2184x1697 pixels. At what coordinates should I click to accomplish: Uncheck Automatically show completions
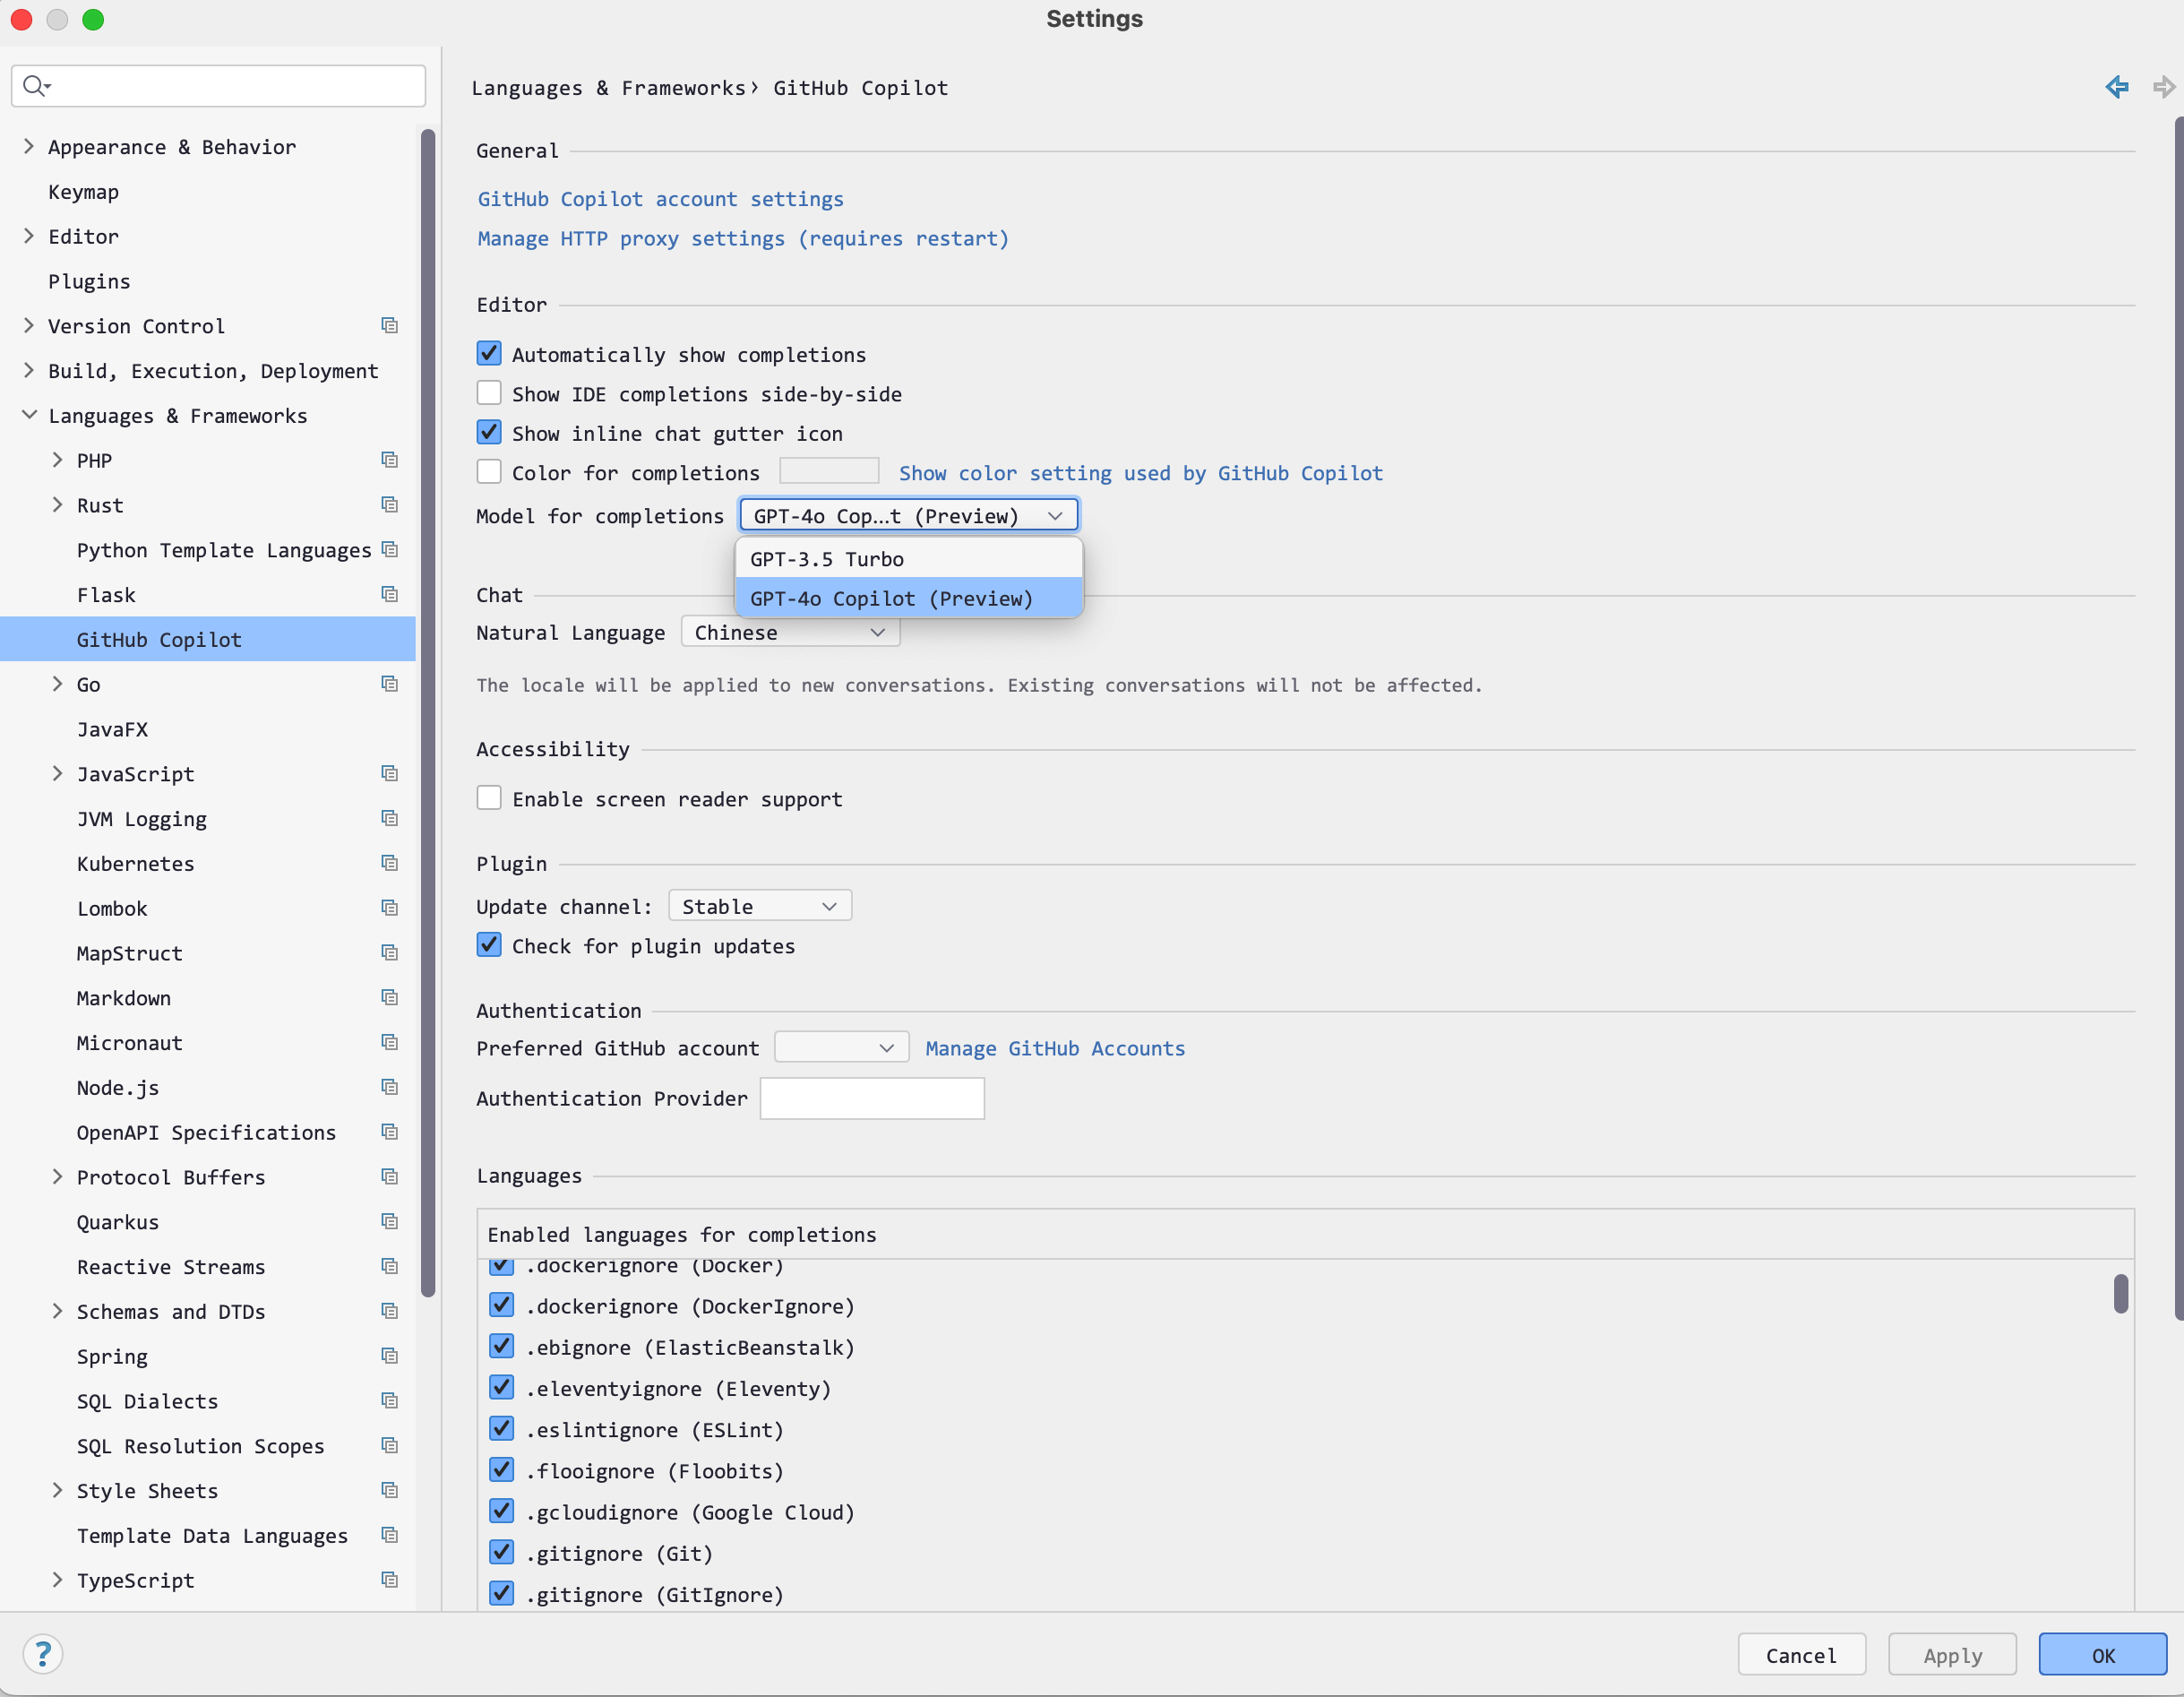pos(489,354)
